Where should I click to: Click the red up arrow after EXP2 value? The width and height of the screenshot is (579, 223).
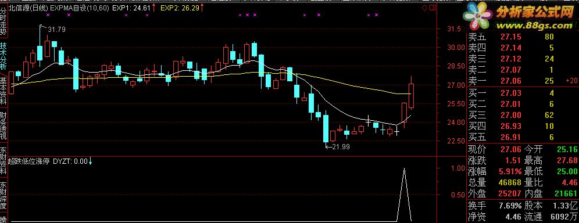[202, 8]
